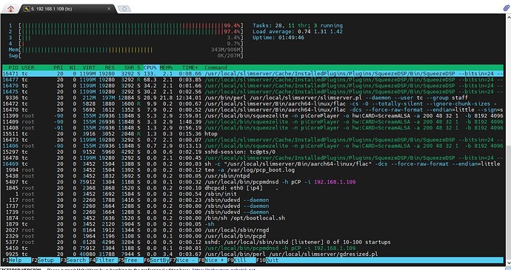Select -sh process row PID 1879
Viewport: 511px width, 270px height.
coord(253,224)
